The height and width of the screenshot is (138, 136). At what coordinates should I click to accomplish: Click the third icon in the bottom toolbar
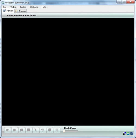point(21,130)
